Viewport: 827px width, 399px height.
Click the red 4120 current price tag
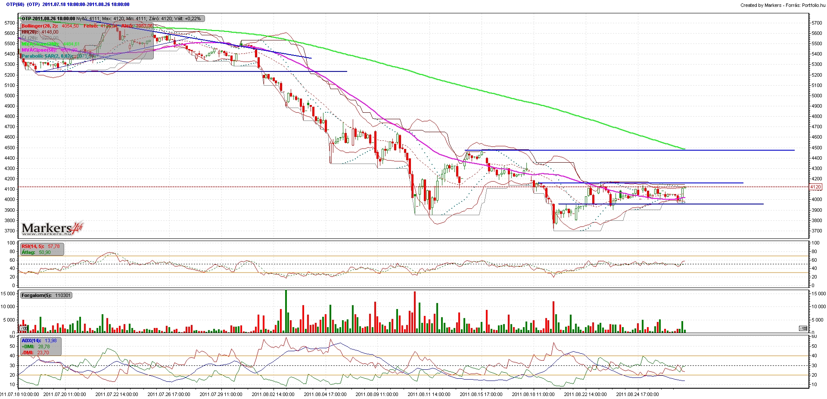(x=815, y=187)
